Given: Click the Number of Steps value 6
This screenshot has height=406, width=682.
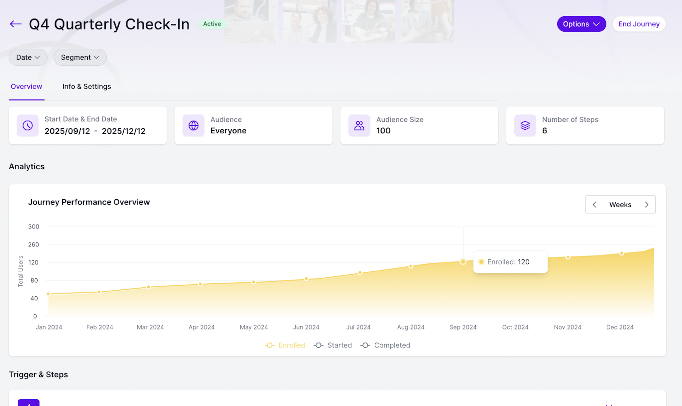Looking at the screenshot, I should pyautogui.click(x=544, y=130).
